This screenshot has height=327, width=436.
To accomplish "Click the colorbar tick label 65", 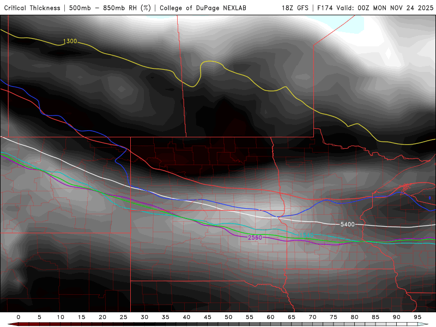I will click(292, 317).
